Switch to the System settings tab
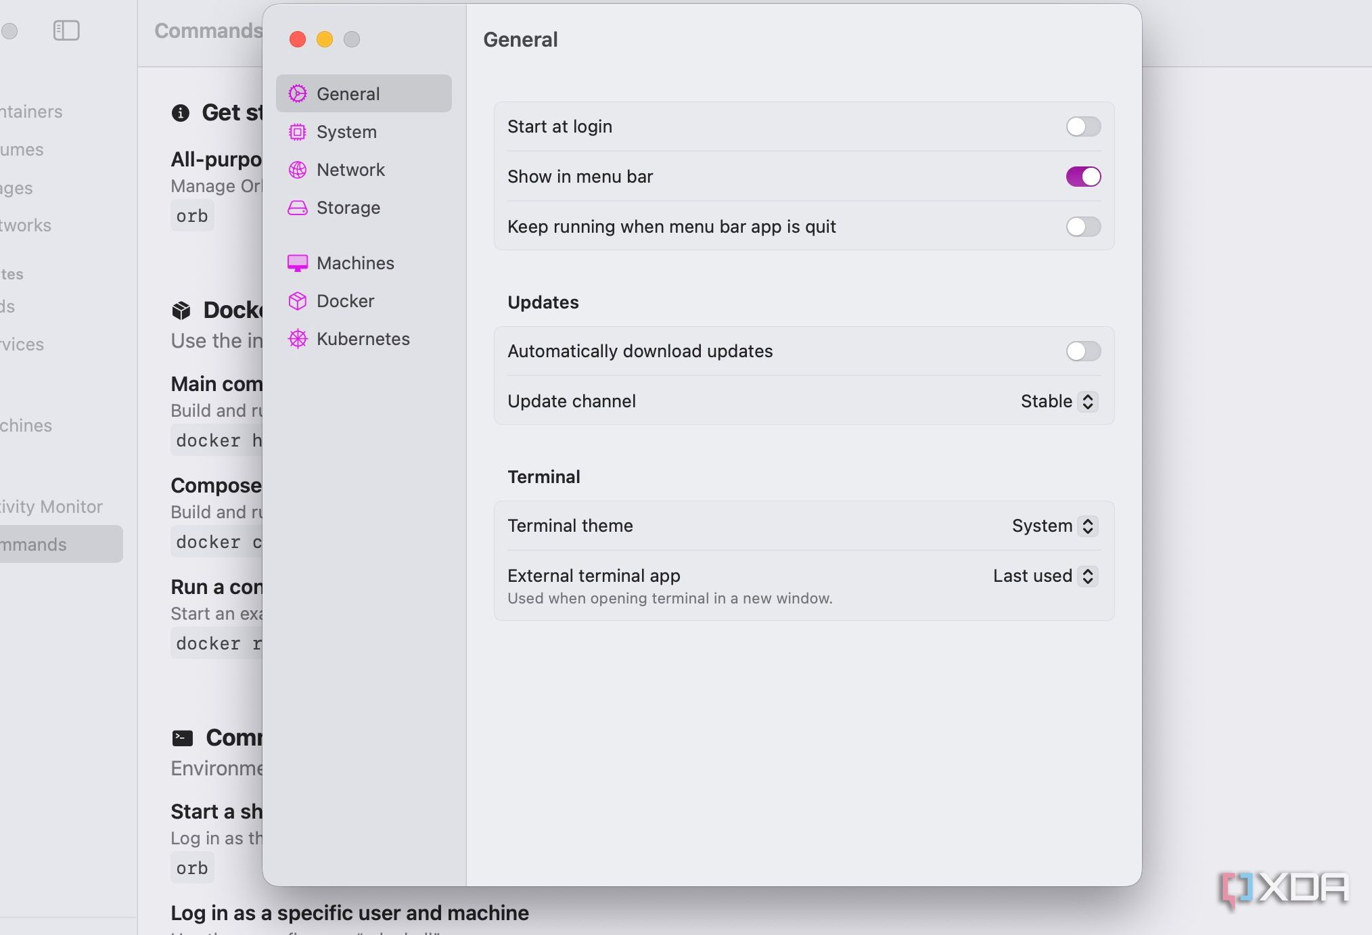This screenshot has width=1372, height=935. click(x=364, y=132)
